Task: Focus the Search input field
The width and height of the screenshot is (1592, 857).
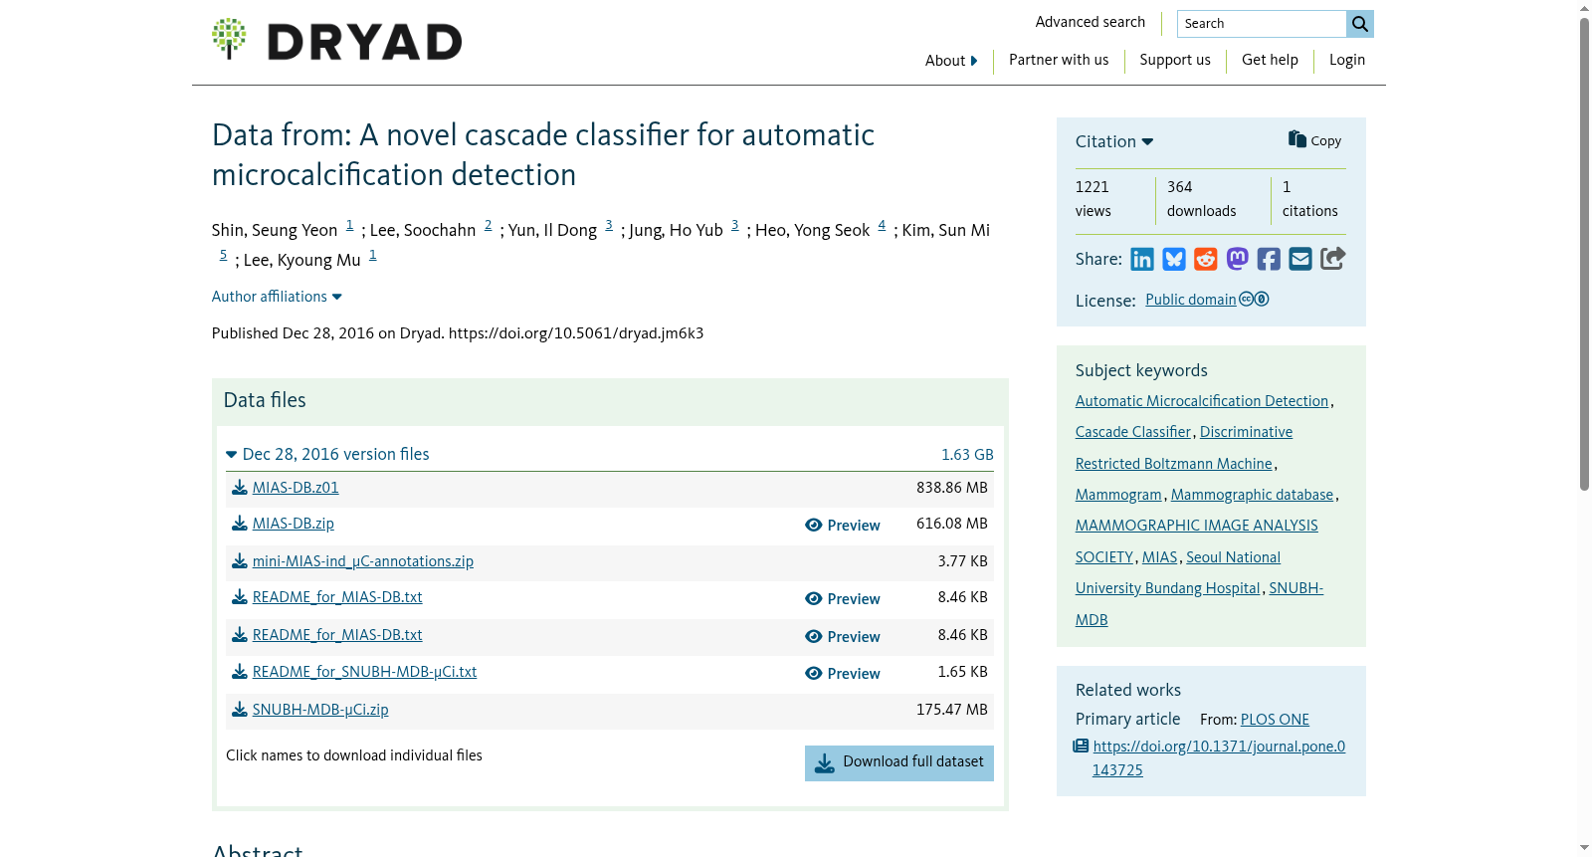Action: click(1262, 24)
